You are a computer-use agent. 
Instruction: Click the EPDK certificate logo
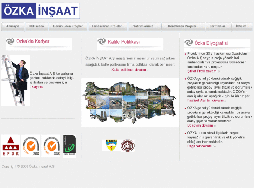click(10, 146)
